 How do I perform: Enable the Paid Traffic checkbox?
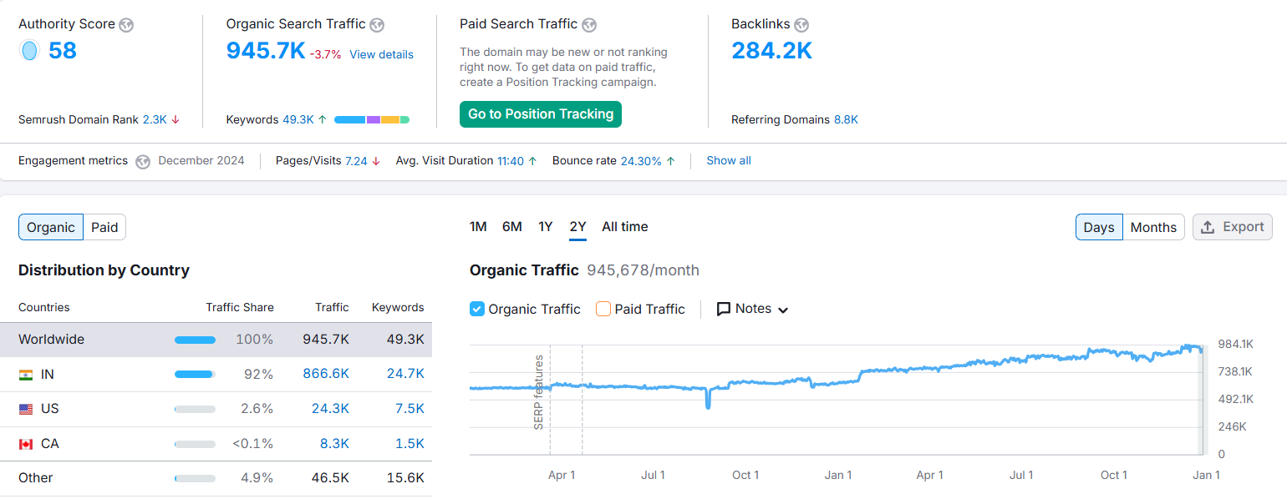point(603,309)
